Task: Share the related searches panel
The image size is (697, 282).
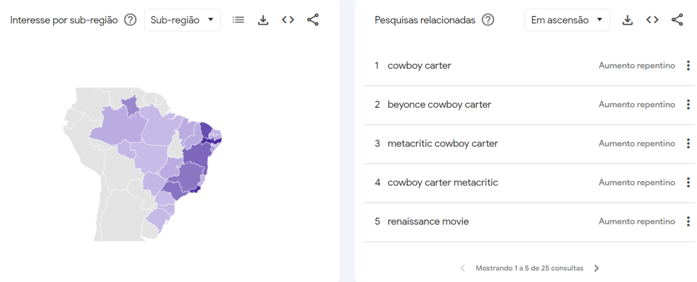Action: click(677, 20)
